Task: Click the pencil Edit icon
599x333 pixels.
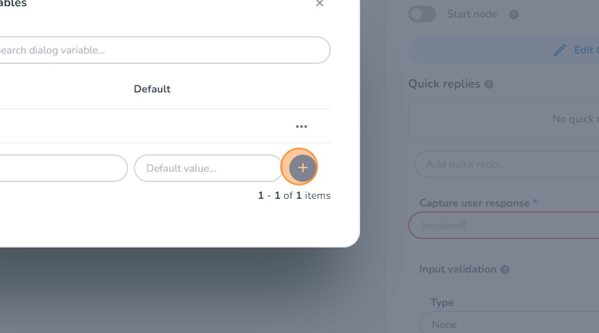Action: (x=560, y=50)
